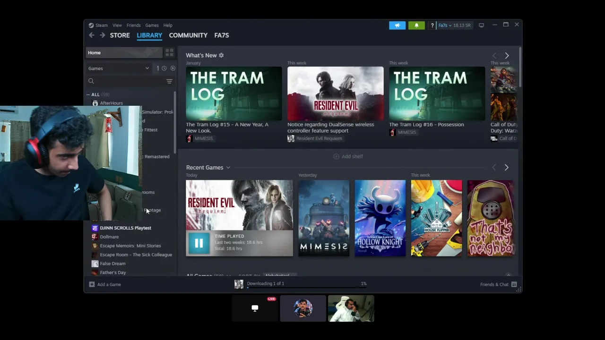Image resolution: width=605 pixels, height=340 pixels.
Task: Open Resident Evil Requiem recent game cover
Action: (x=239, y=205)
